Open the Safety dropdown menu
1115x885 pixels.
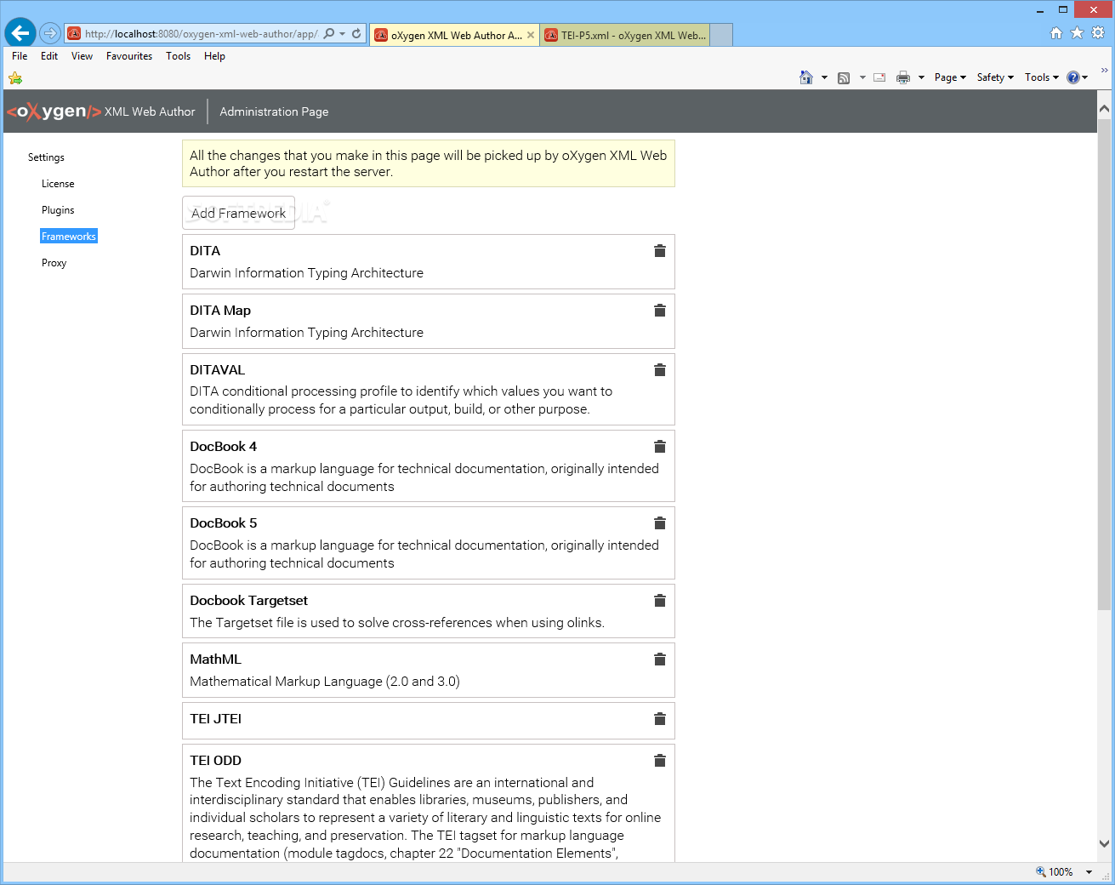pos(995,77)
